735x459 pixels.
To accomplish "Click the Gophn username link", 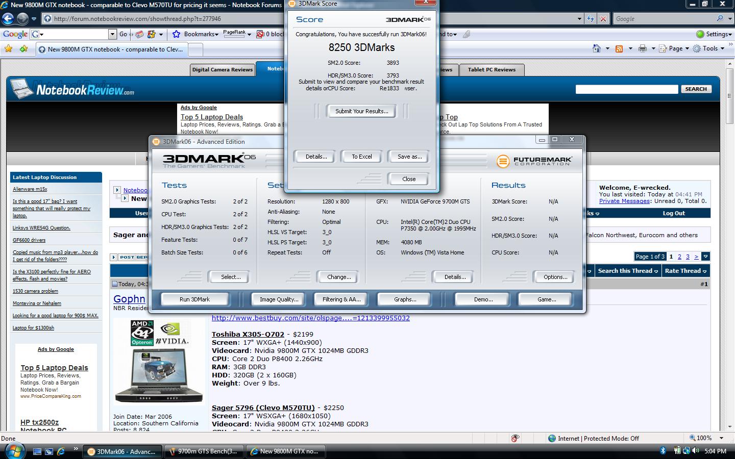I will [x=129, y=299].
